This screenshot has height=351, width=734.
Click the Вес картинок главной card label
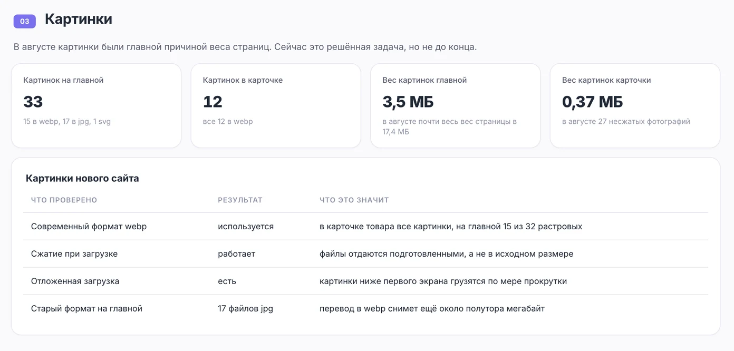pos(424,80)
